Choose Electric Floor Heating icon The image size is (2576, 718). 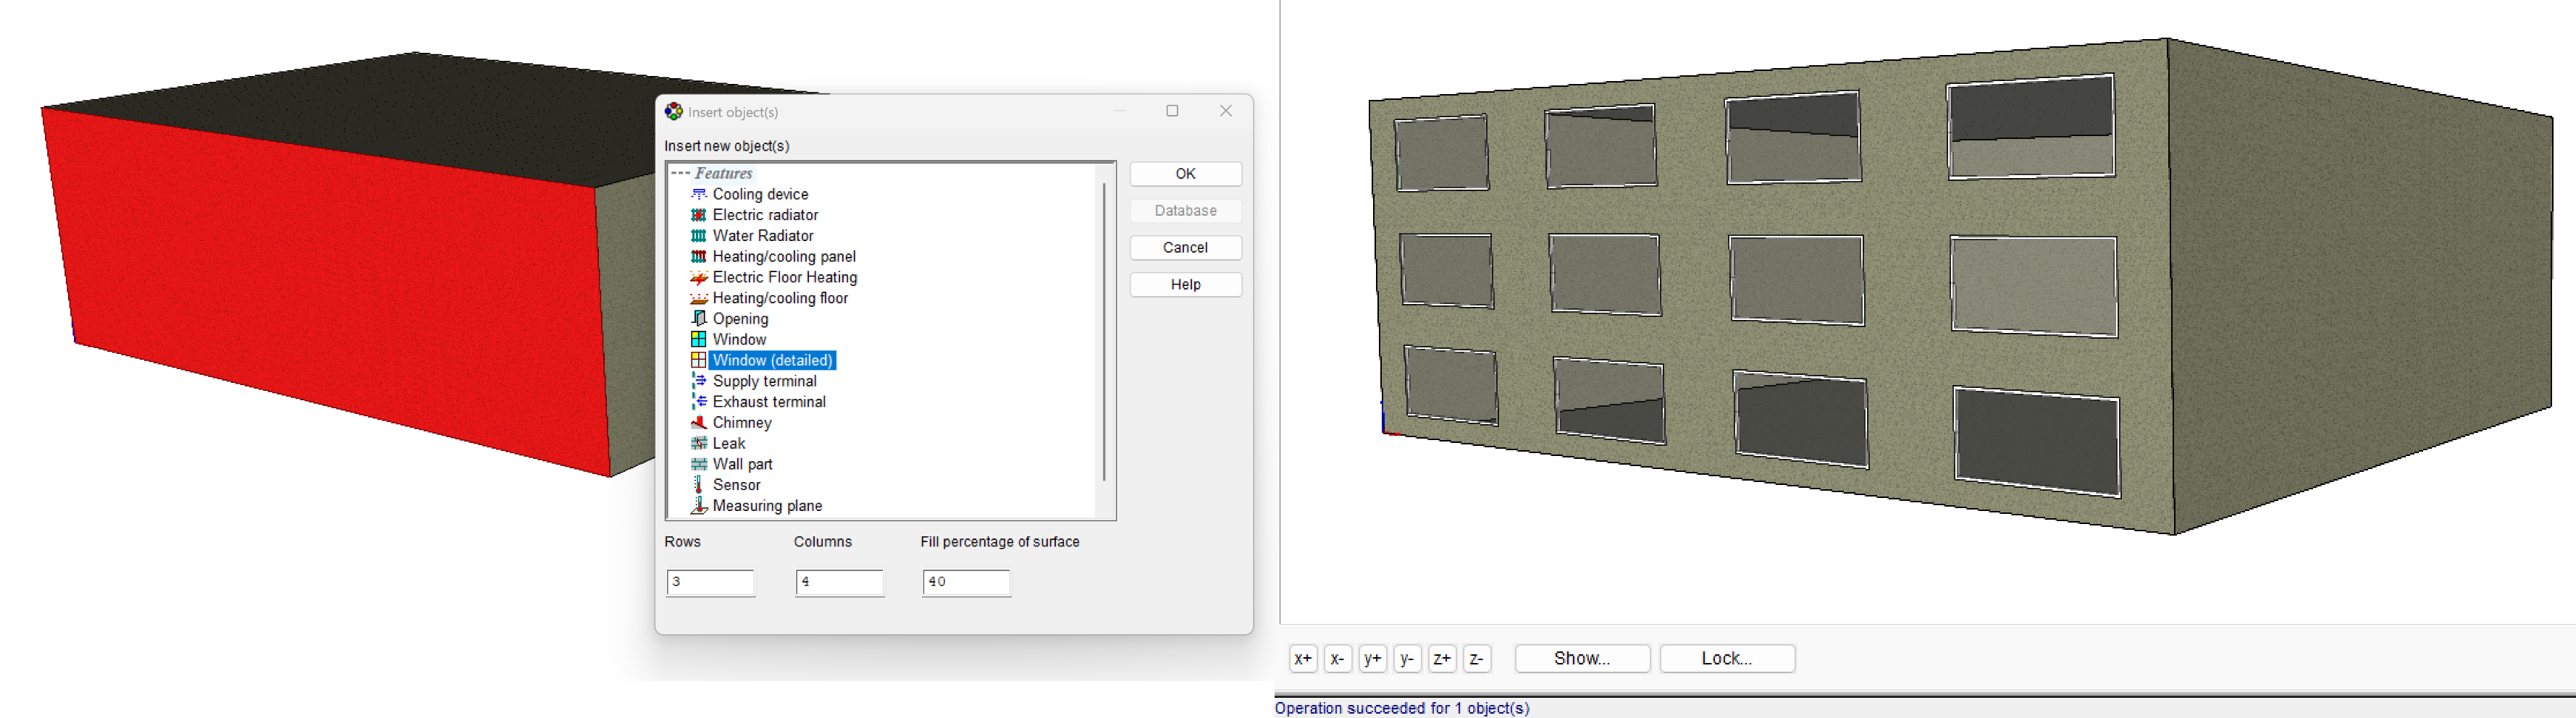(698, 278)
